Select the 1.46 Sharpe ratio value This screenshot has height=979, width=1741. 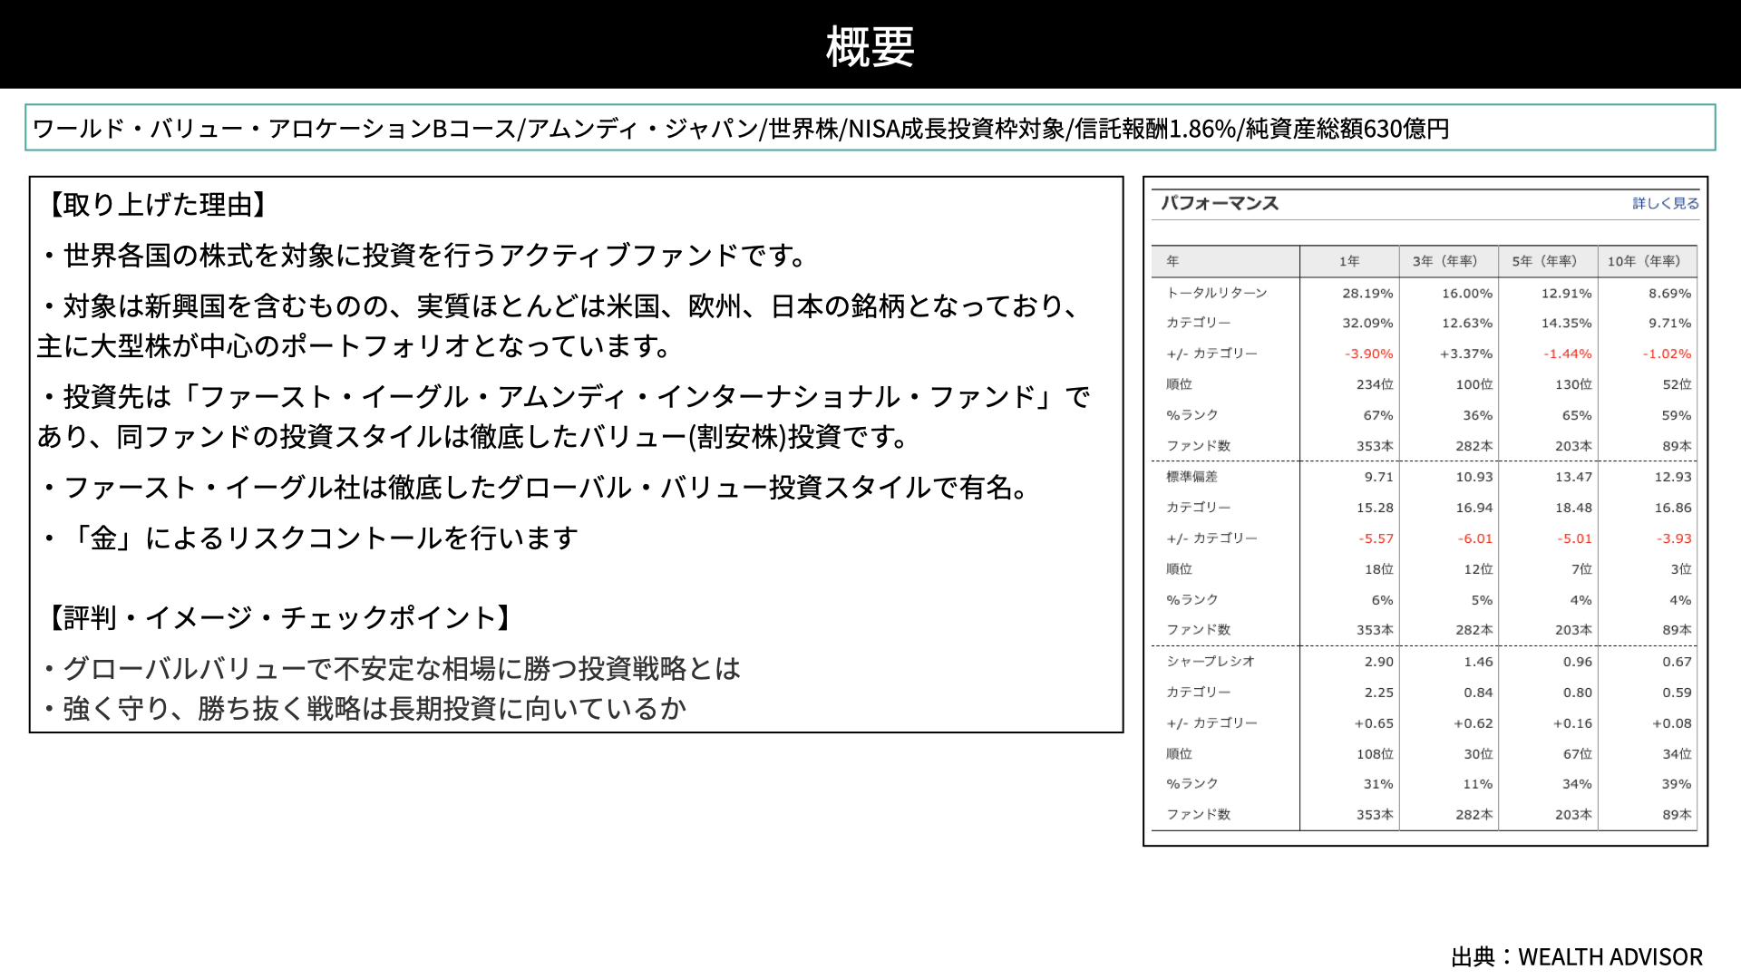click(x=1478, y=662)
